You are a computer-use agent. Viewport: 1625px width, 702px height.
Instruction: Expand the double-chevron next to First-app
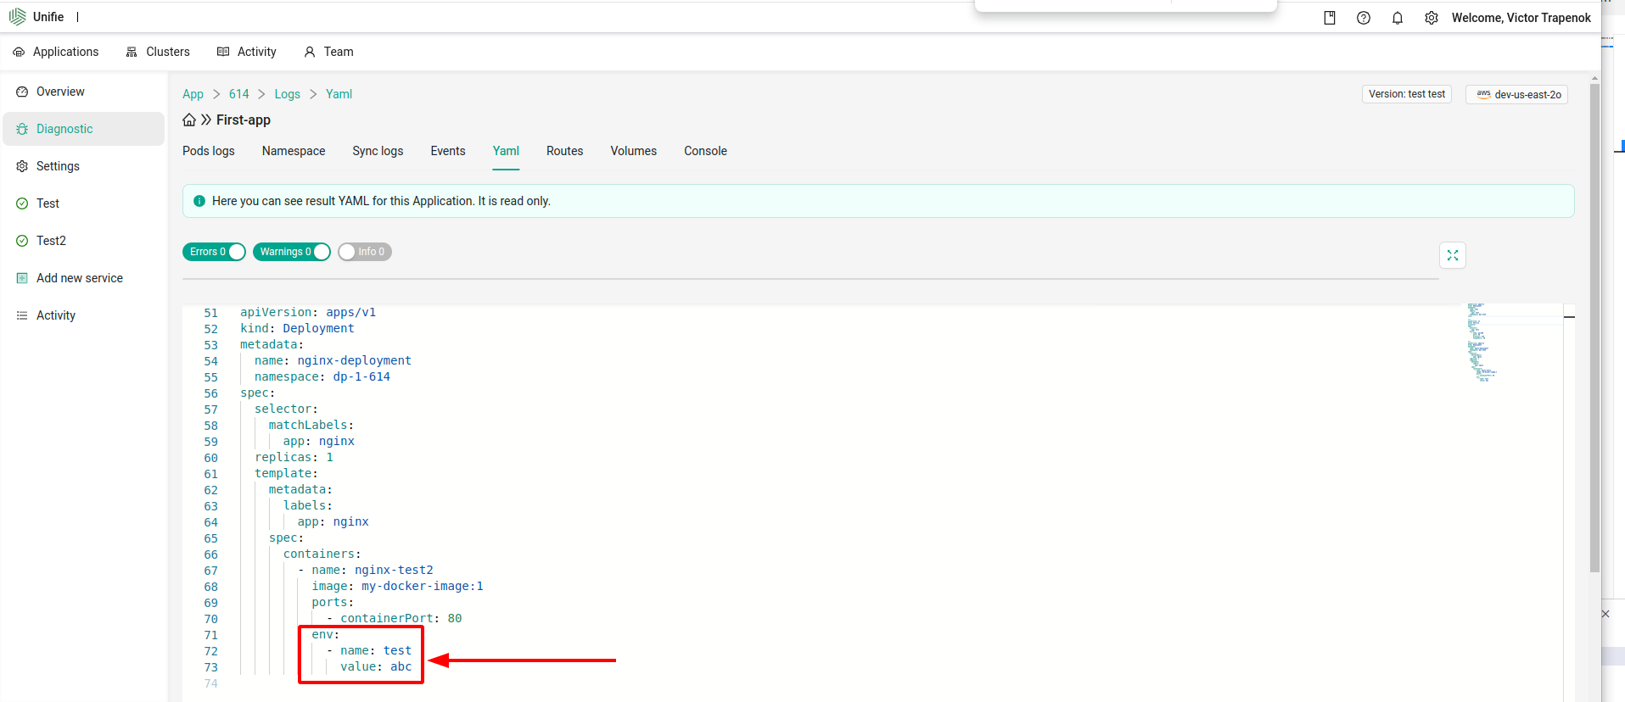[x=206, y=120]
